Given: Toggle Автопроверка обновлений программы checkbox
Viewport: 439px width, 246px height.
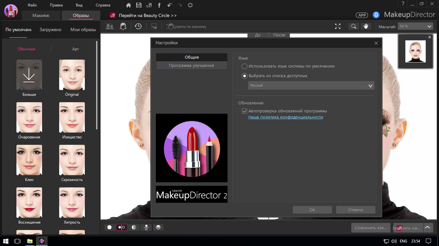Looking at the screenshot, I should 245,111.
